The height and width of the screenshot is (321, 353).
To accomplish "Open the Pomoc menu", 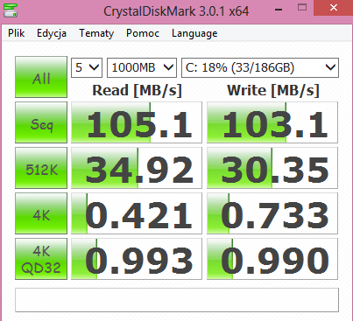I will 143,33.
